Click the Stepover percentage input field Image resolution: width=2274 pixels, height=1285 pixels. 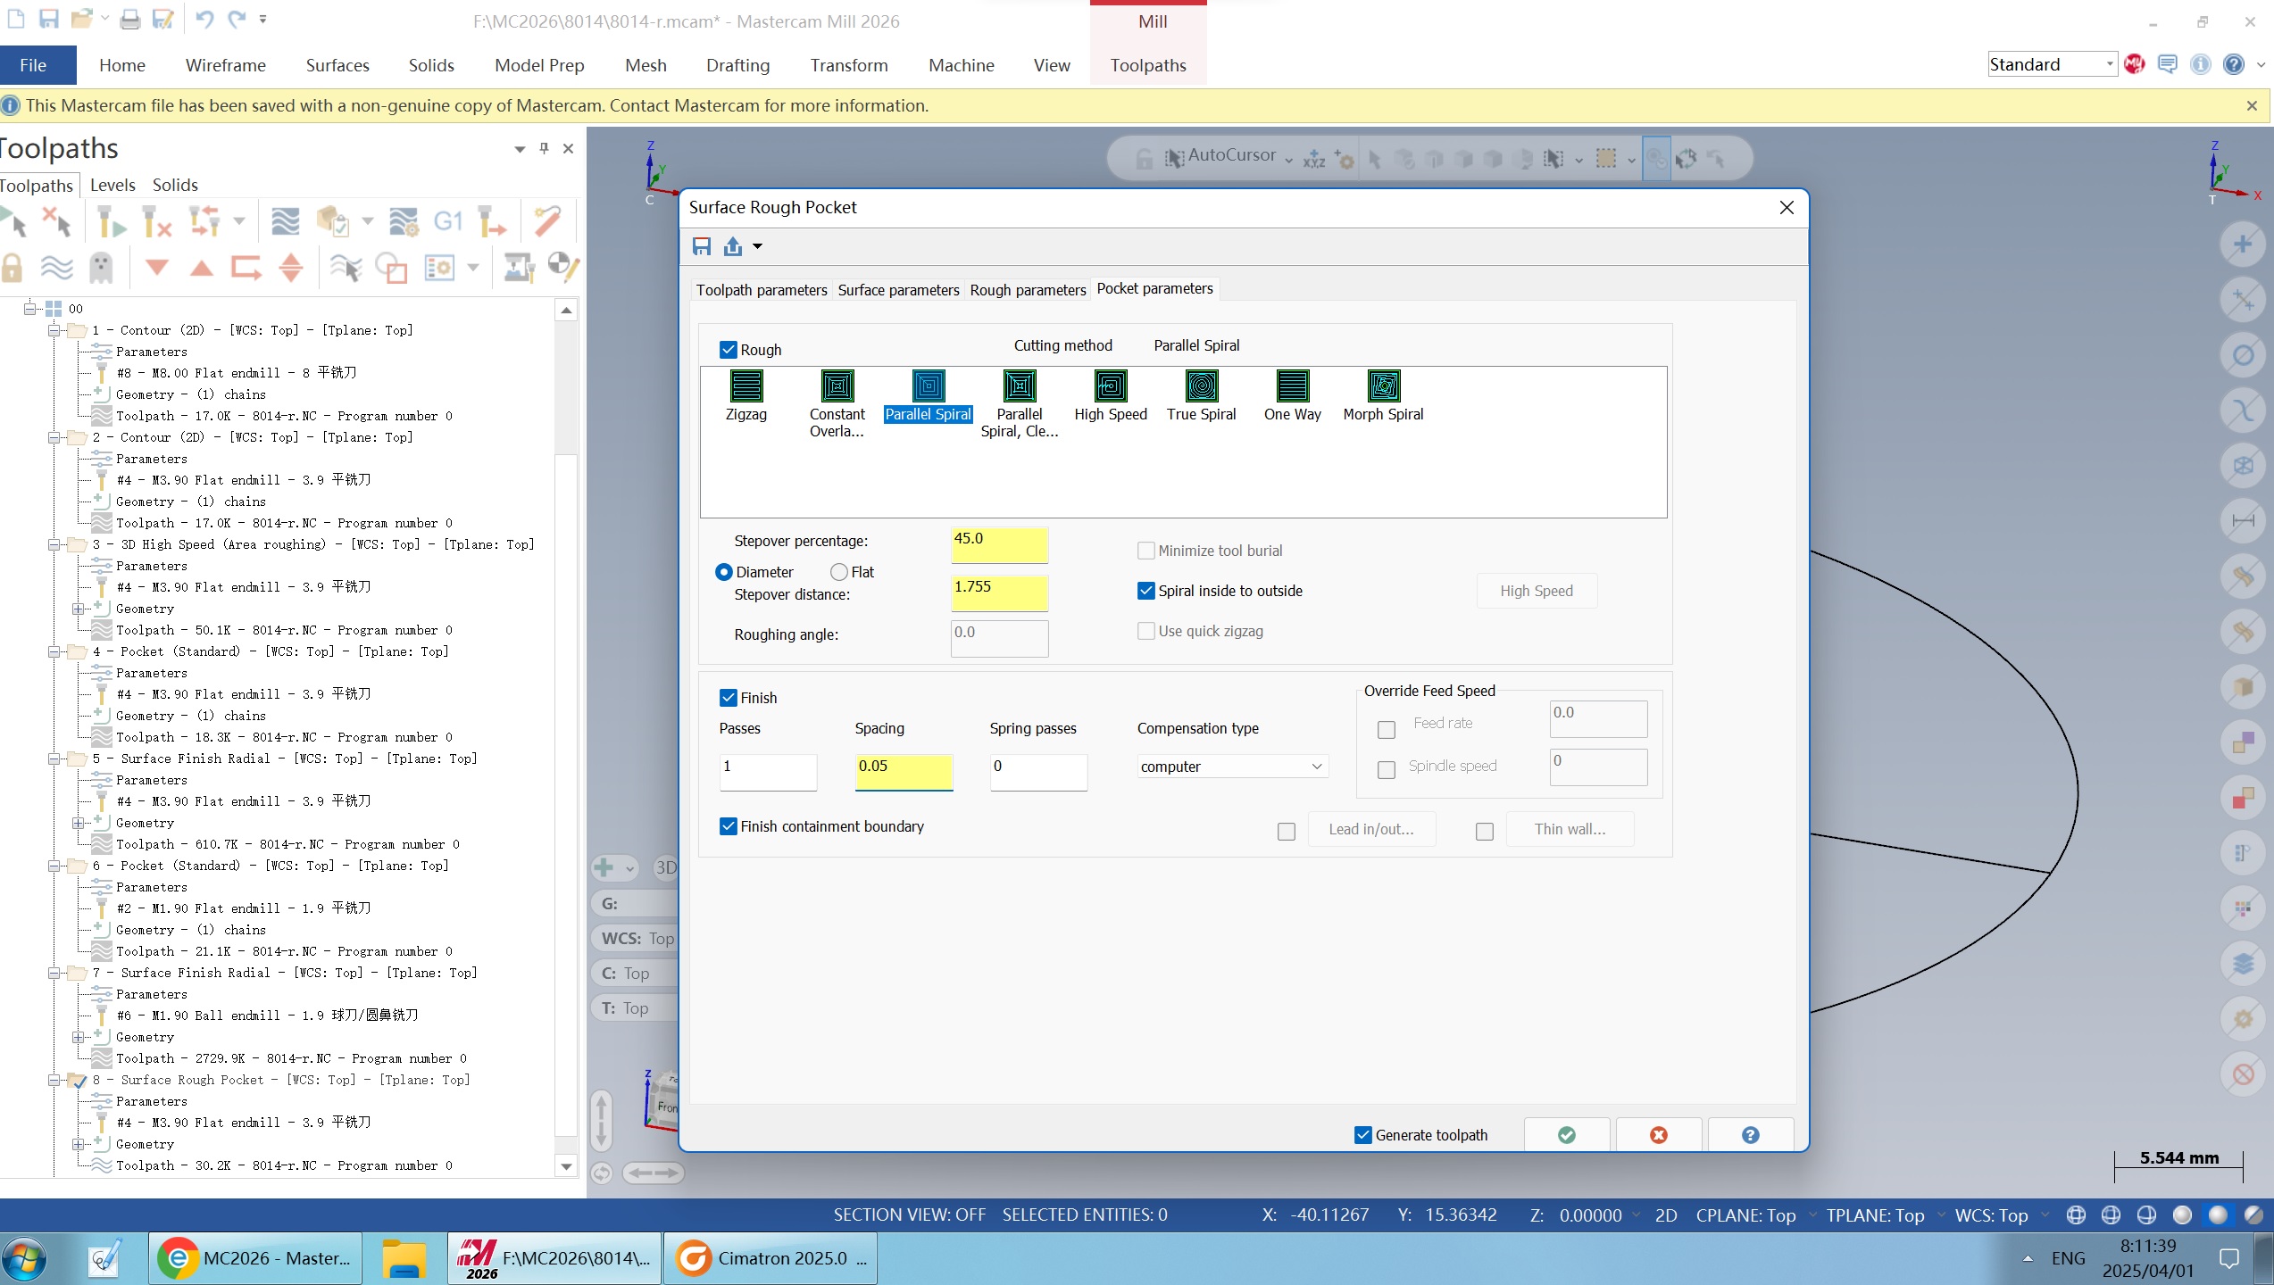pyautogui.click(x=998, y=544)
